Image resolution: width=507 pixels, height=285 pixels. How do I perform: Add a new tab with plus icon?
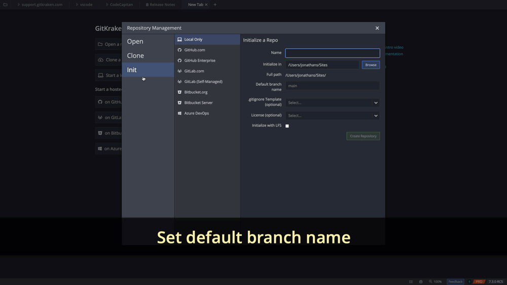coord(215,5)
